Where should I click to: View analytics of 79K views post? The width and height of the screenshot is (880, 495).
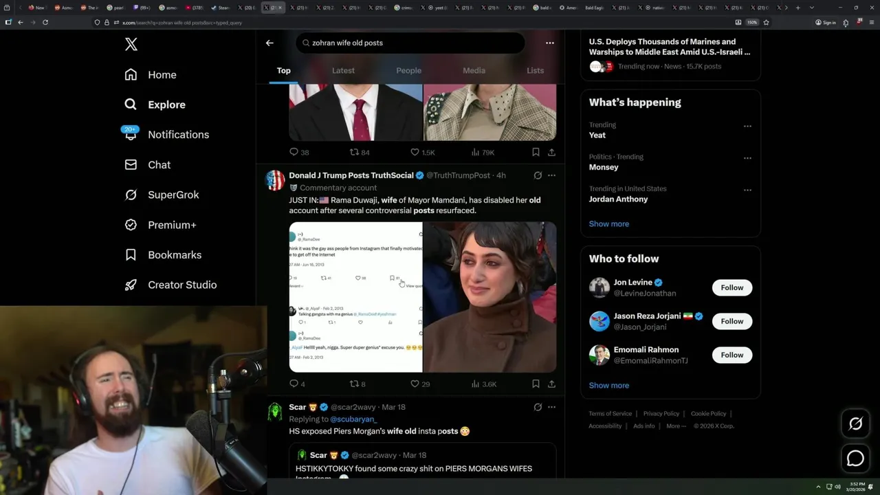point(483,152)
